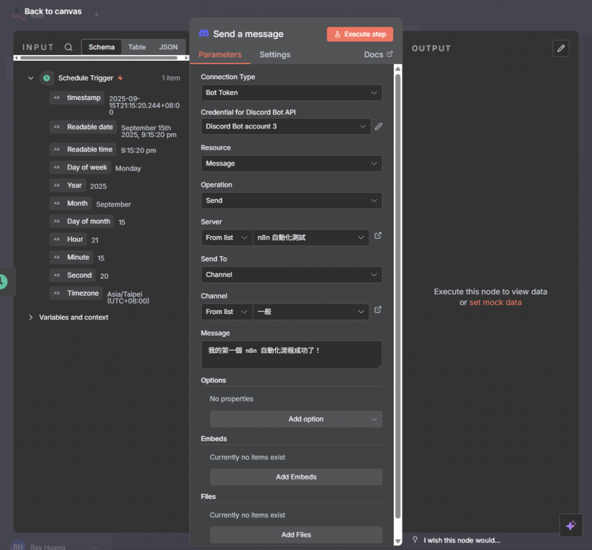592x550 pixels.
Task: Click the parameters panel vertical scrollbar
Action: (398, 297)
